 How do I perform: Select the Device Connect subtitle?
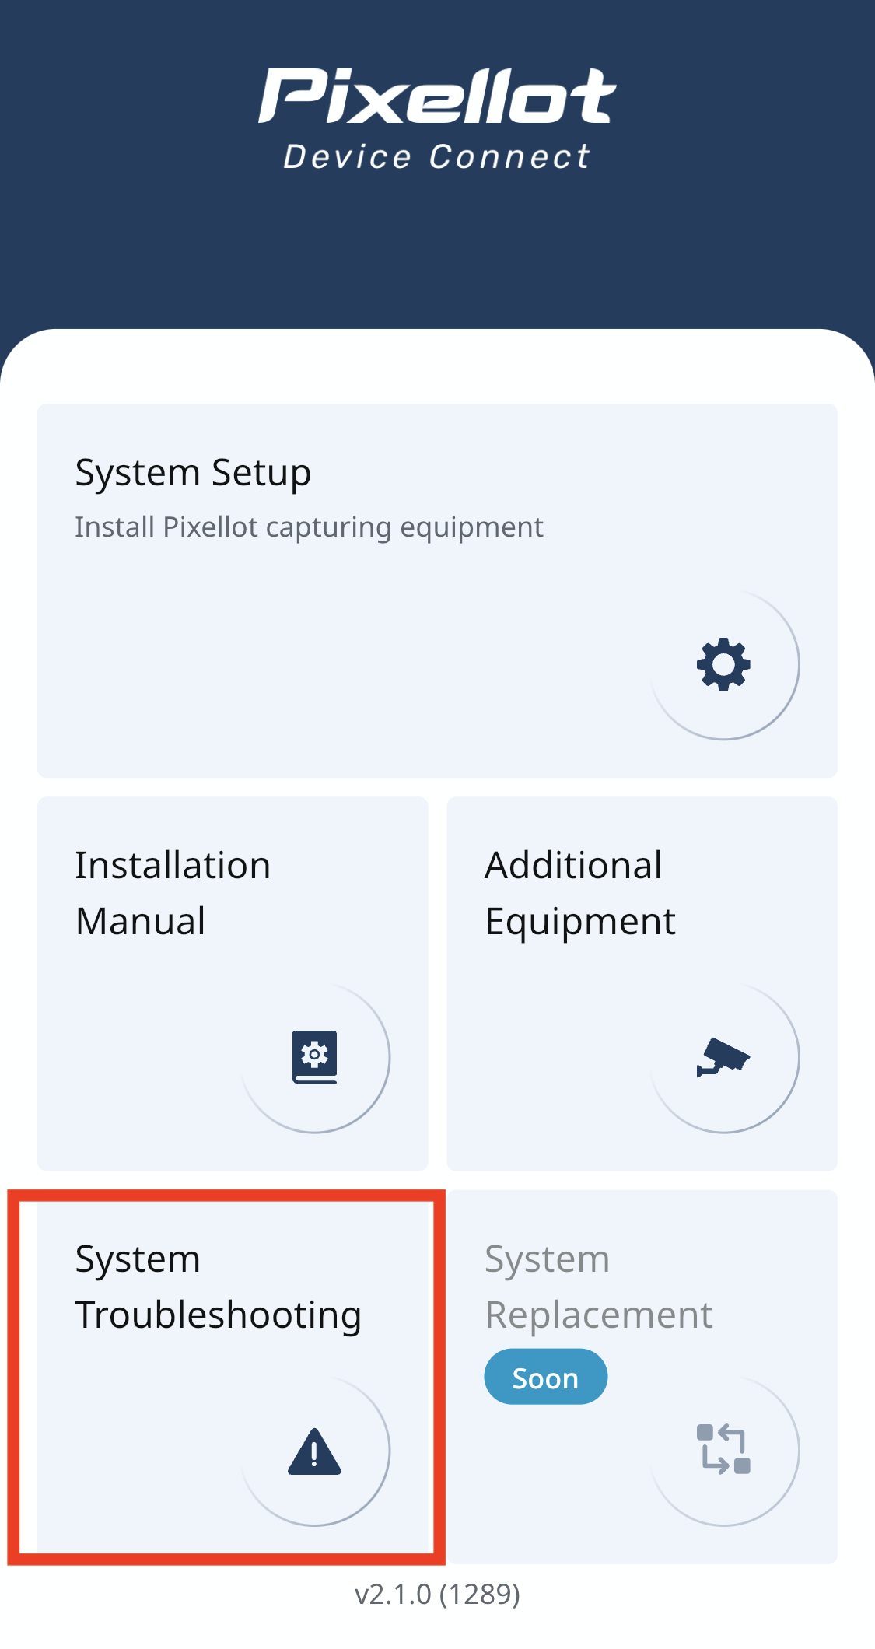pos(437,156)
